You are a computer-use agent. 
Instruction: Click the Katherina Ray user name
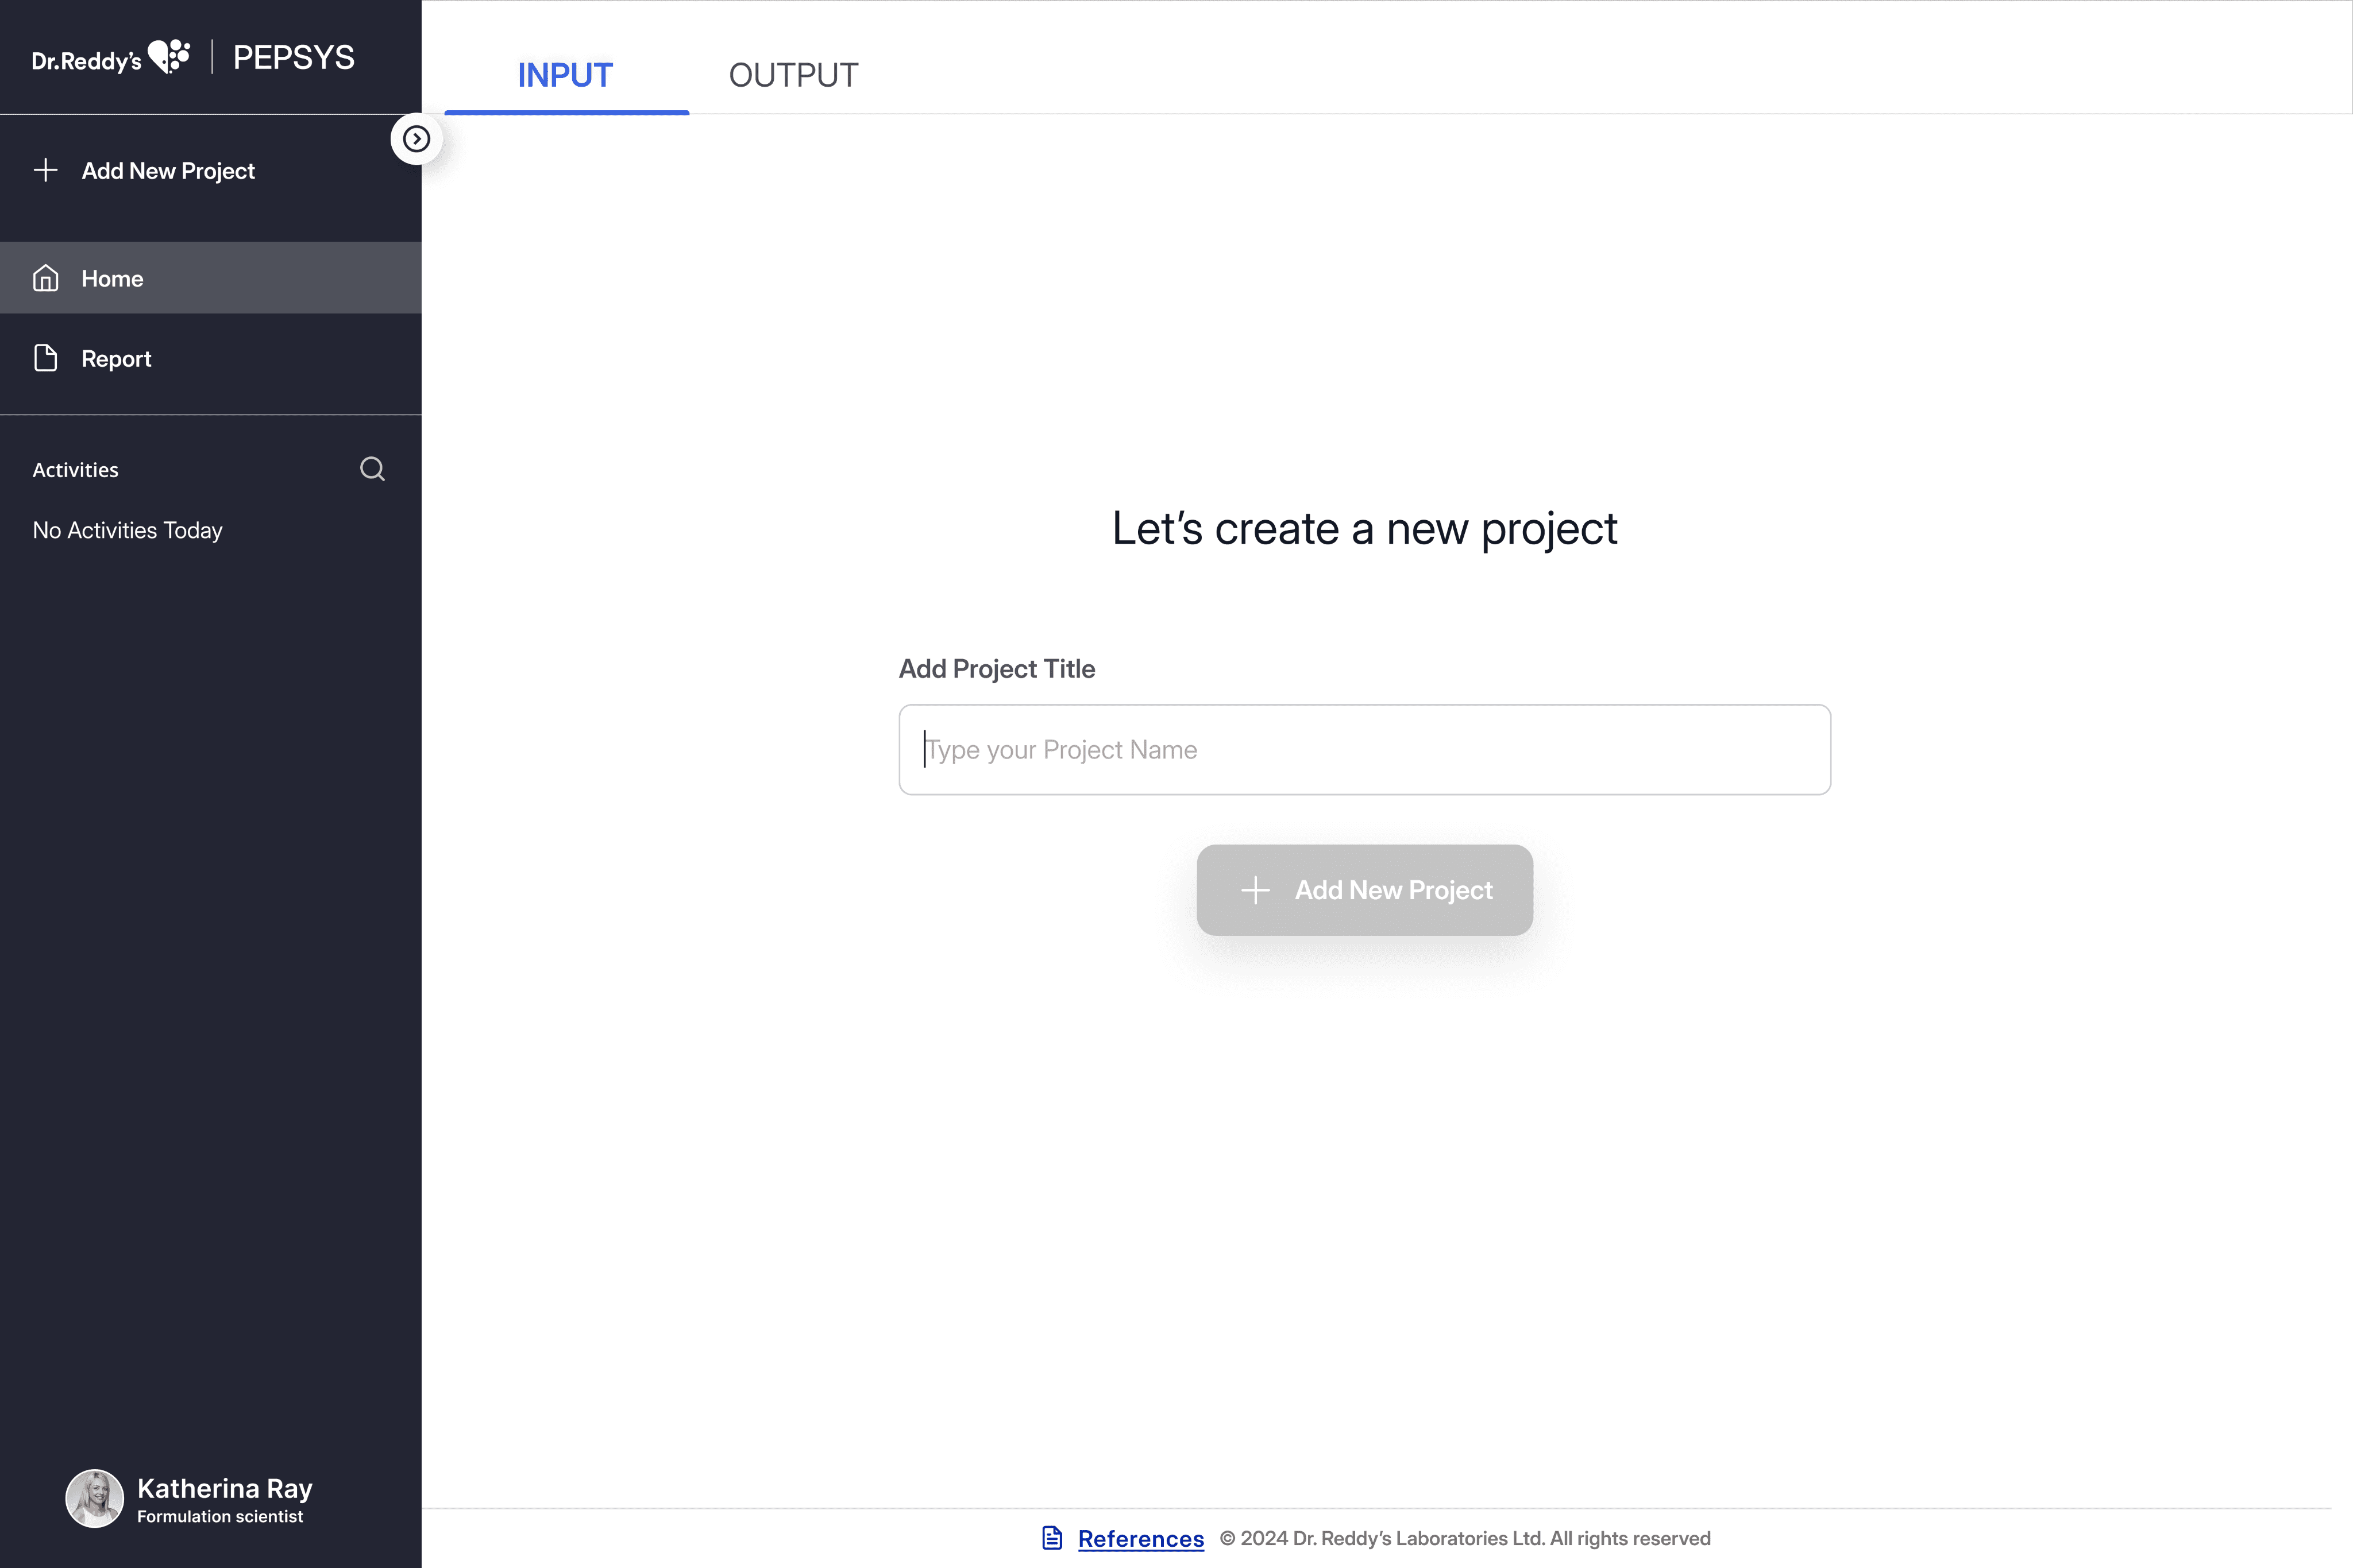click(224, 1488)
